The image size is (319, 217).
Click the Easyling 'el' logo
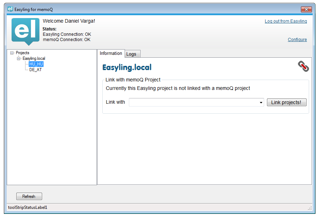(x=25, y=31)
